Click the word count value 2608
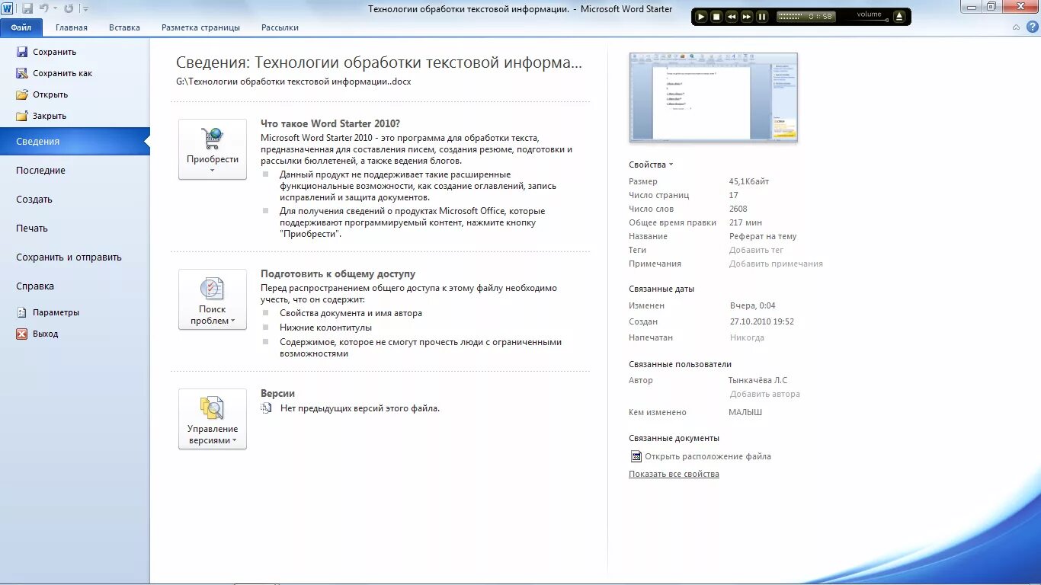The height and width of the screenshot is (585, 1041). pyautogui.click(x=738, y=209)
